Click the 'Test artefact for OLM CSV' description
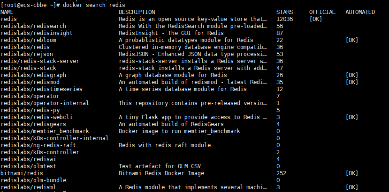 point(160,166)
